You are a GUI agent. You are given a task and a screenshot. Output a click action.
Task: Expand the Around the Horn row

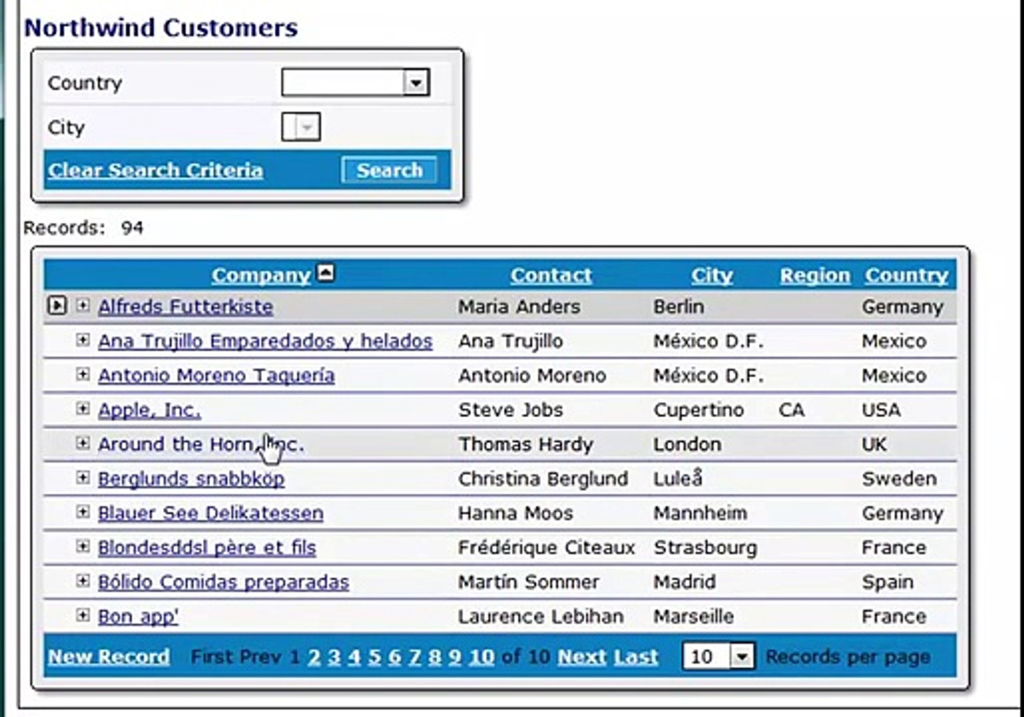click(82, 443)
